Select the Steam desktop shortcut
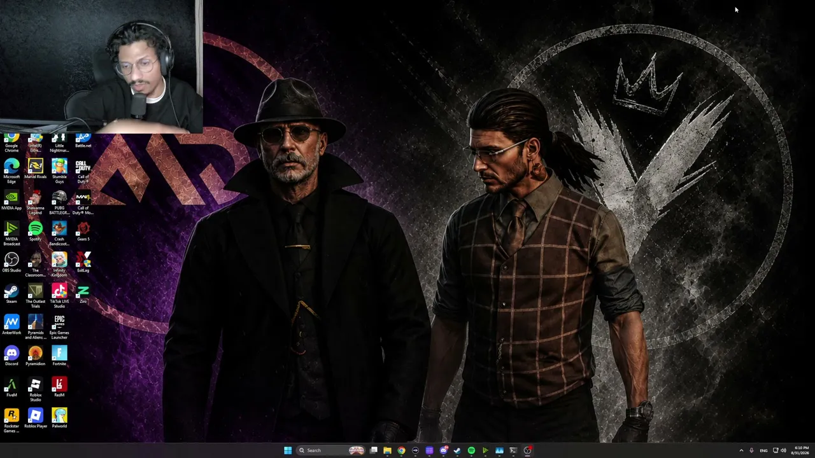The image size is (815, 458). 11,293
